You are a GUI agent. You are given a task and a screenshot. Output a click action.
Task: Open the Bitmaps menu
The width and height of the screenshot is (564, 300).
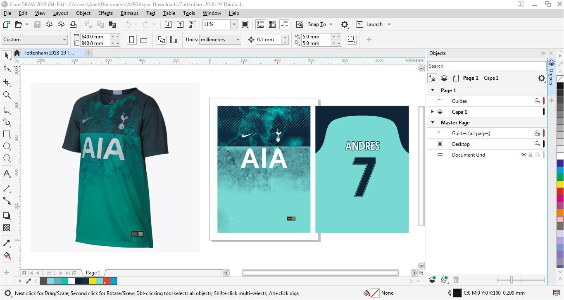pyautogui.click(x=129, y=13)
